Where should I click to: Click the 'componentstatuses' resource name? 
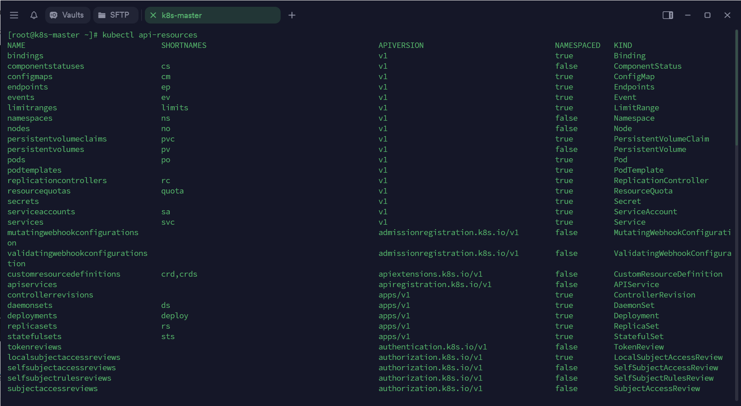pos(46,66)
